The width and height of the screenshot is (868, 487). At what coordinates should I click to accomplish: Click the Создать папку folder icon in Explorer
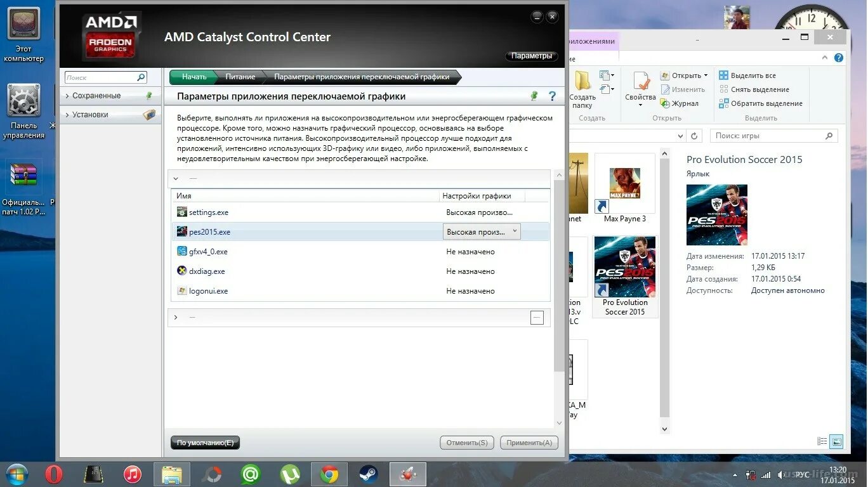pos(582,81)
